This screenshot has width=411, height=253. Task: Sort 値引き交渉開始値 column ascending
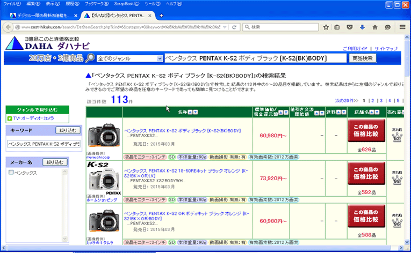[x=316, y=113]
